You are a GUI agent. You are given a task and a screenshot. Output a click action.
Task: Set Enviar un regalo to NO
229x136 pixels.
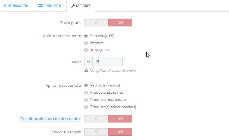click(x=120, y=131)
